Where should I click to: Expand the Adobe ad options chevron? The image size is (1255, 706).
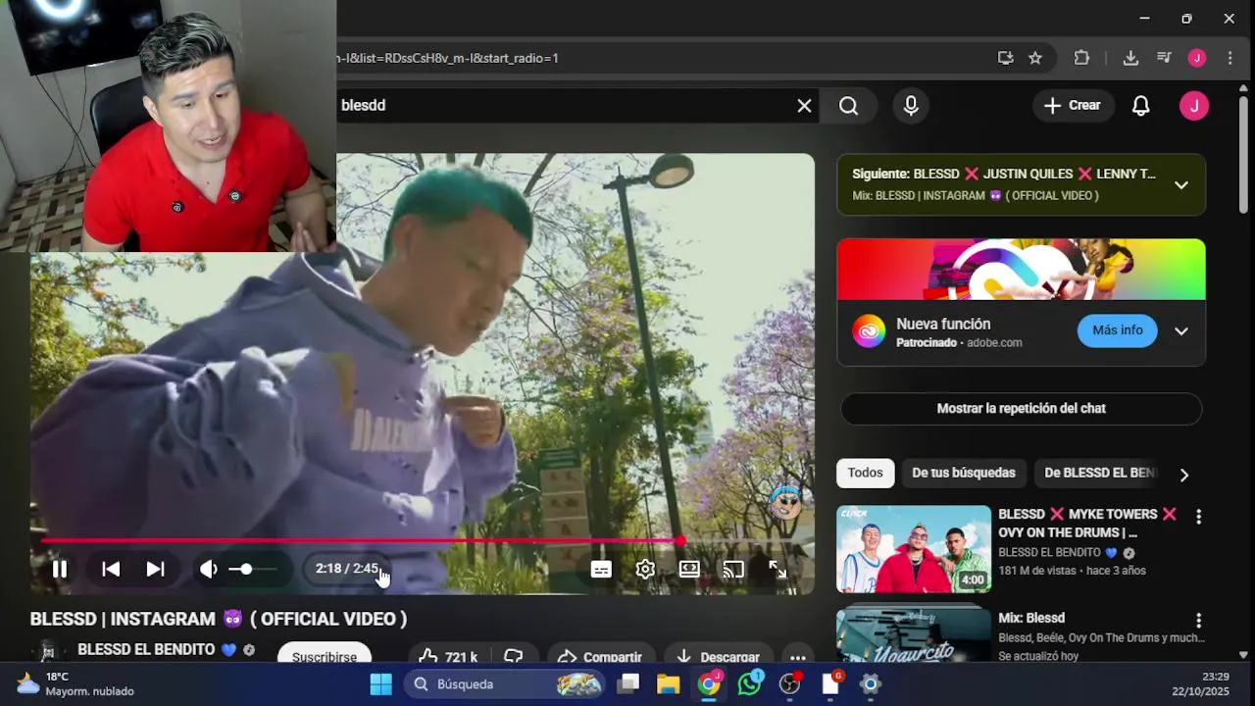click(x=1181, y=330)
